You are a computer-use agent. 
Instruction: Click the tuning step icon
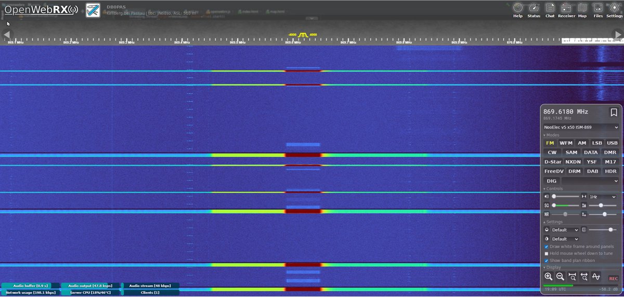click(x=584, y=197)
